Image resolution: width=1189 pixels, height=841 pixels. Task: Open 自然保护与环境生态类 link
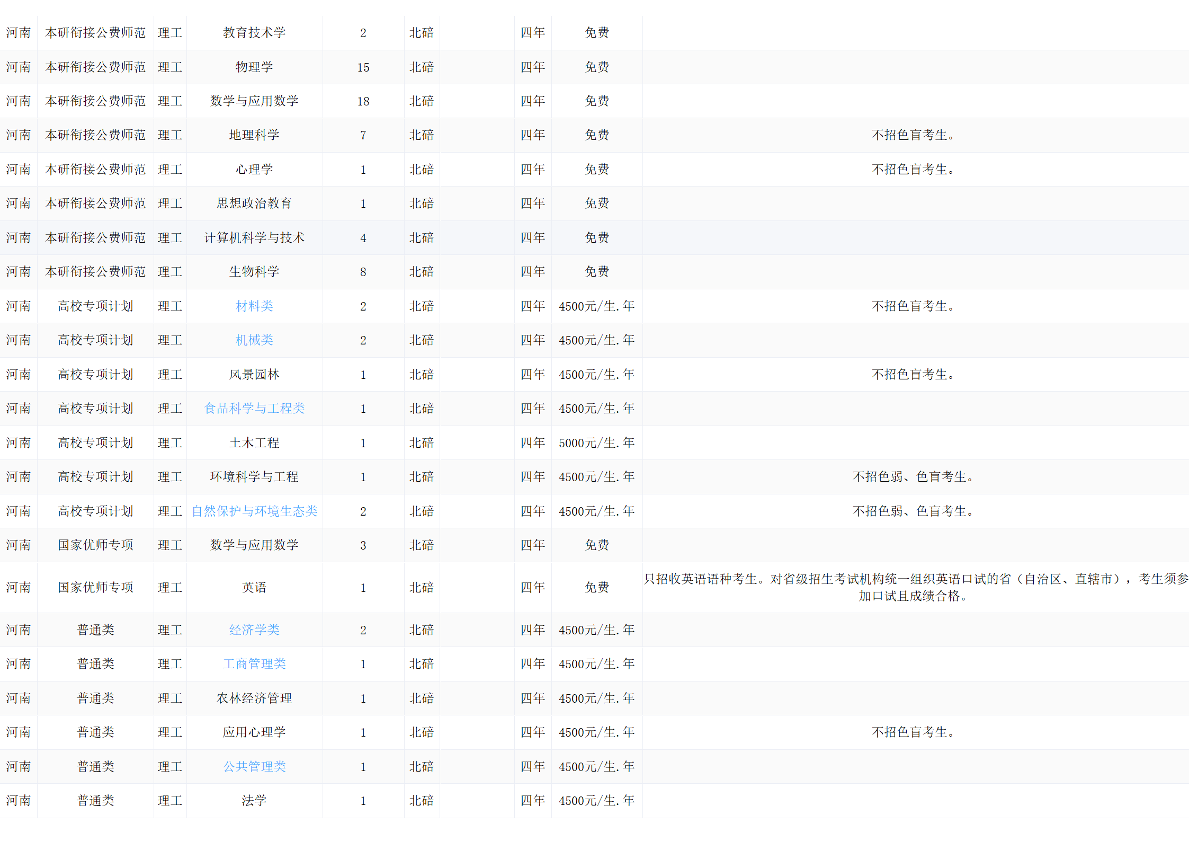[x=254, y=511]
